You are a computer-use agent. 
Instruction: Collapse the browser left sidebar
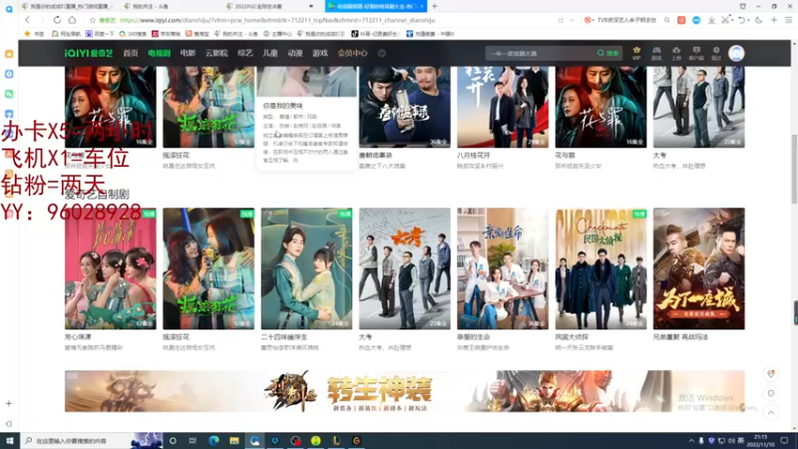click(9, 423)
